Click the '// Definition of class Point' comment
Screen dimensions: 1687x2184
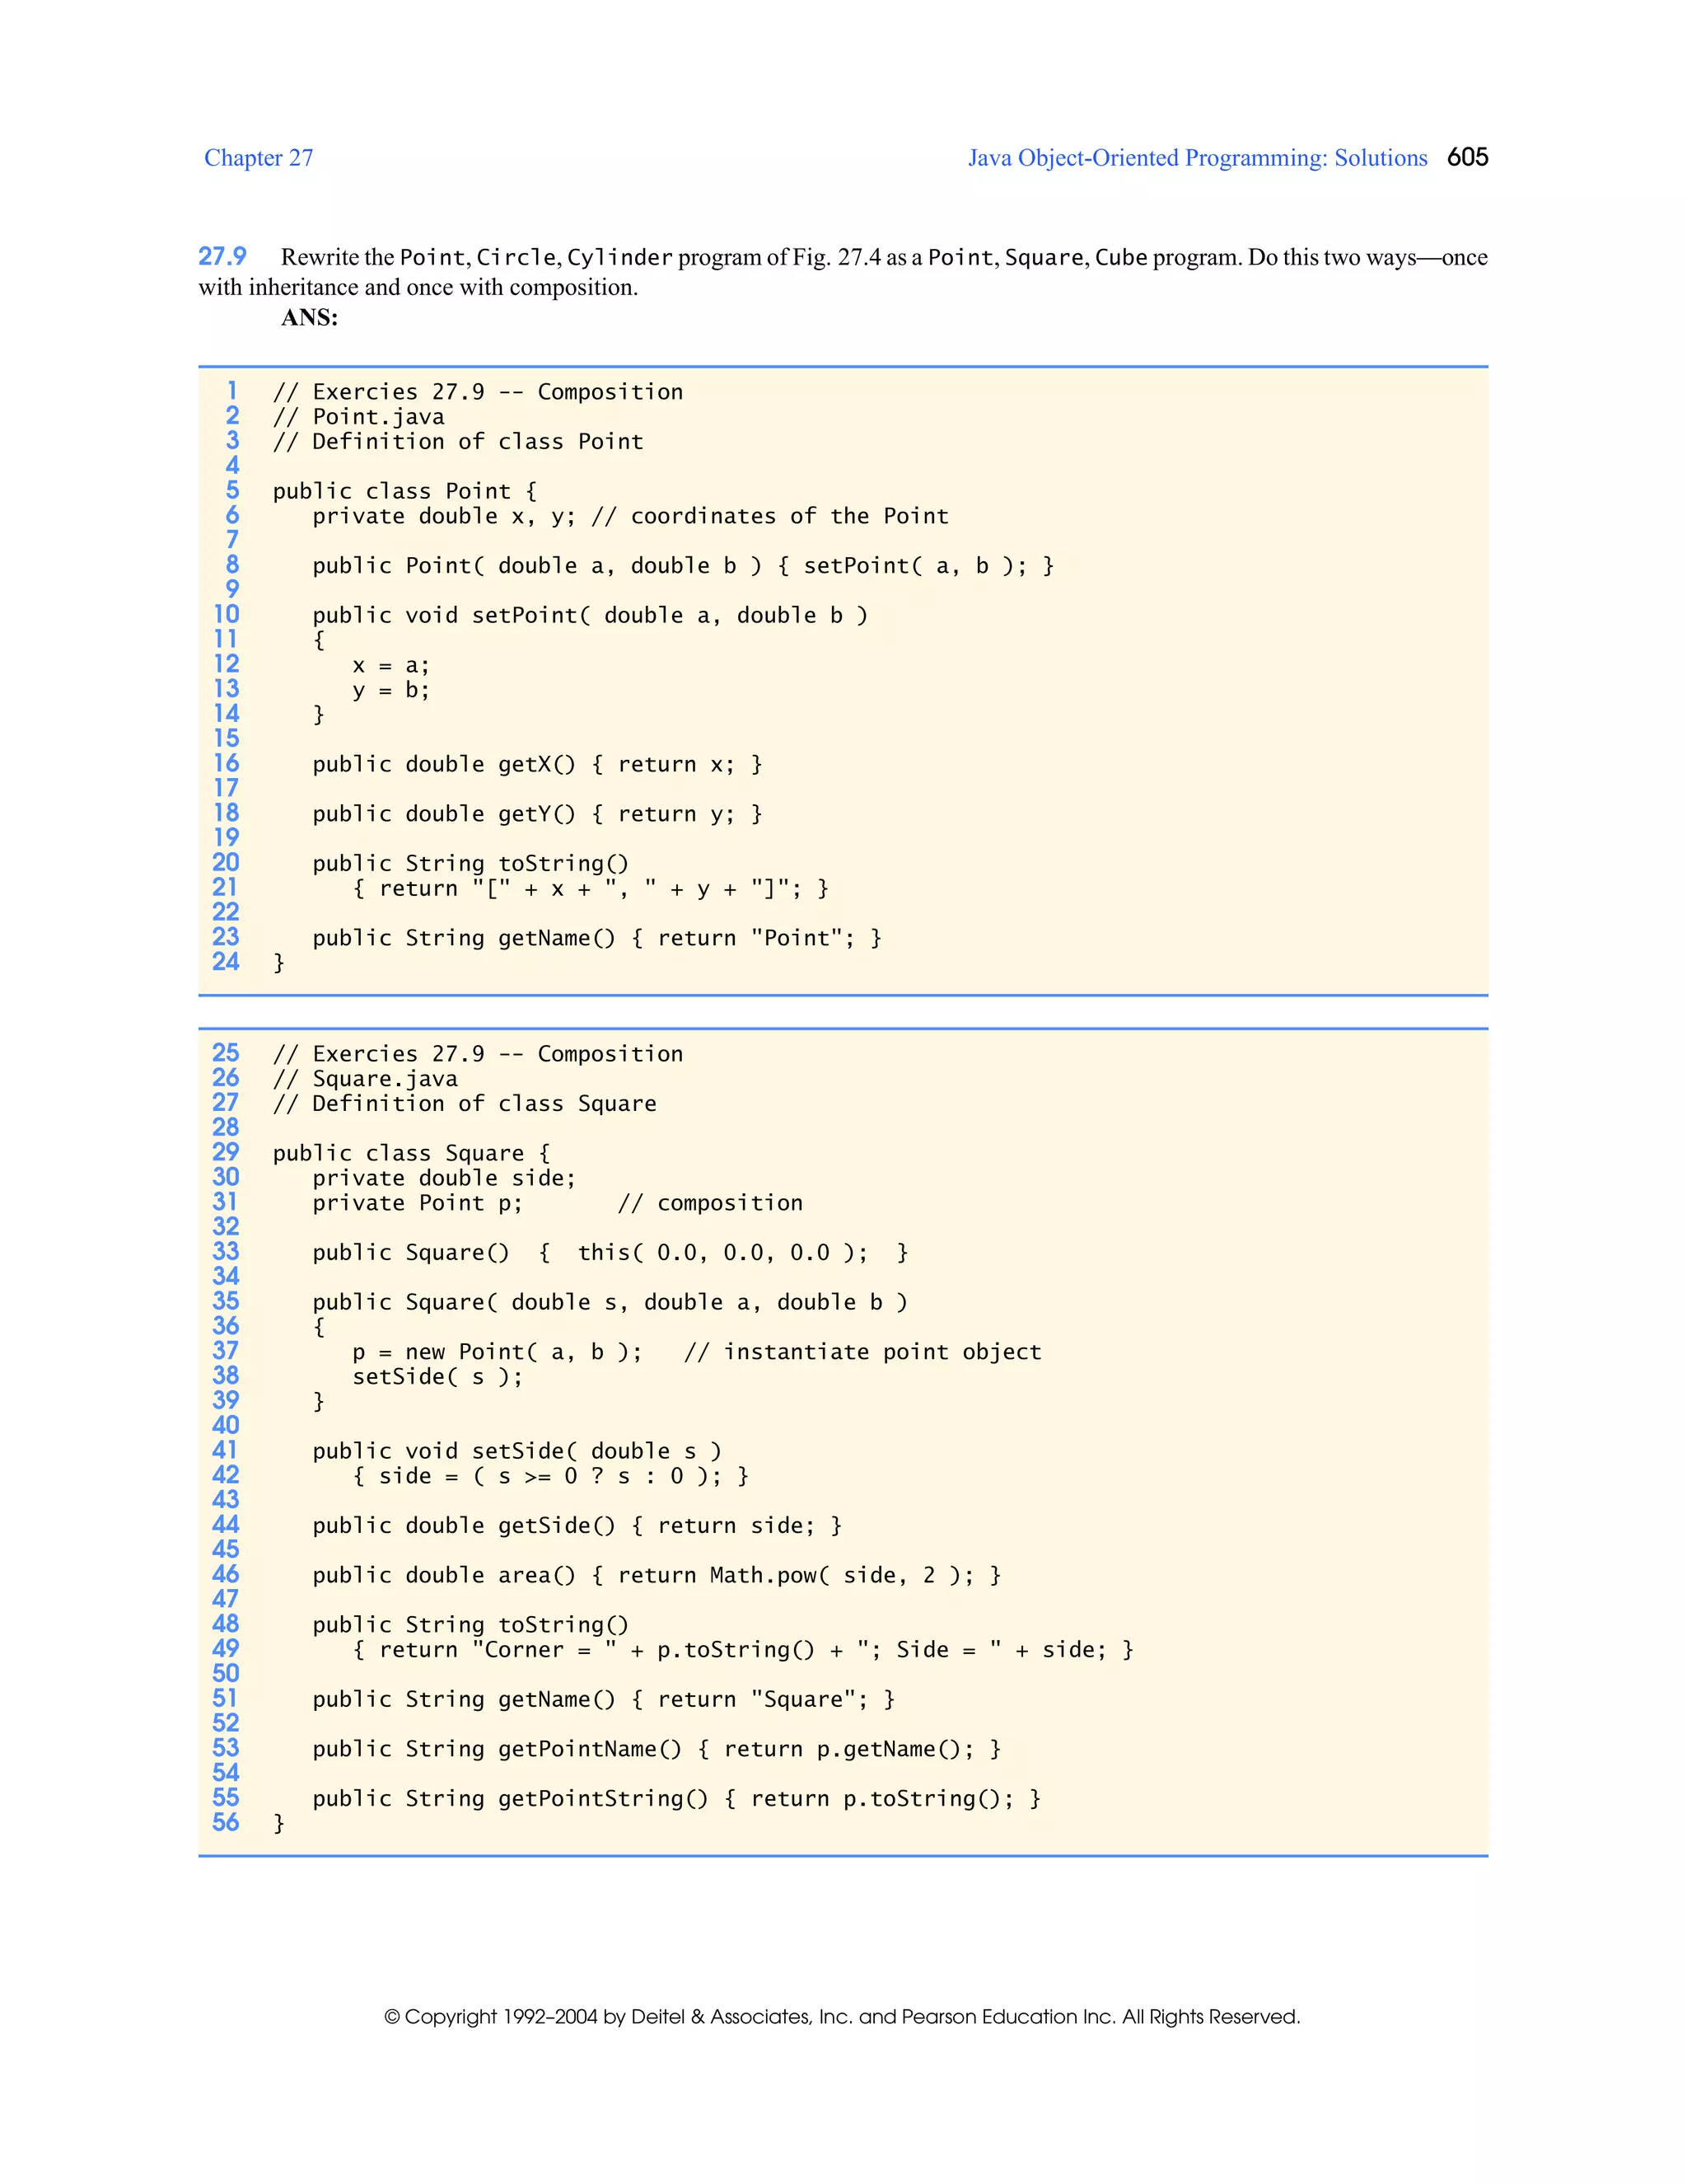click(458, 441)
